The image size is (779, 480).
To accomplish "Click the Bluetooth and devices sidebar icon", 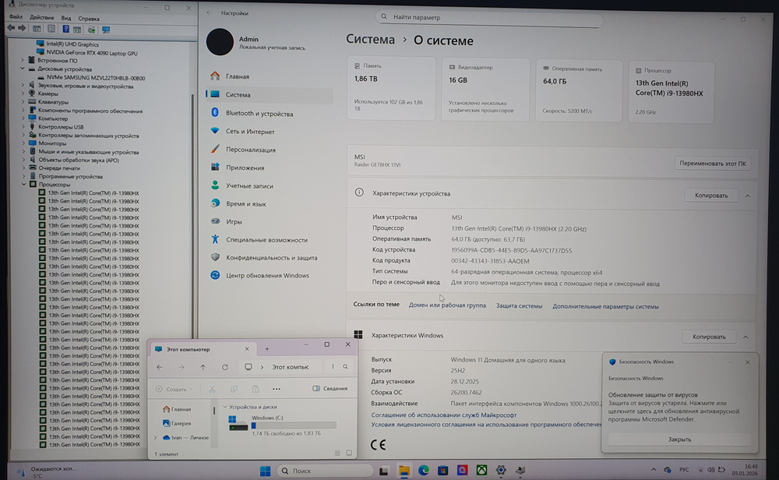I will (215, 113).
